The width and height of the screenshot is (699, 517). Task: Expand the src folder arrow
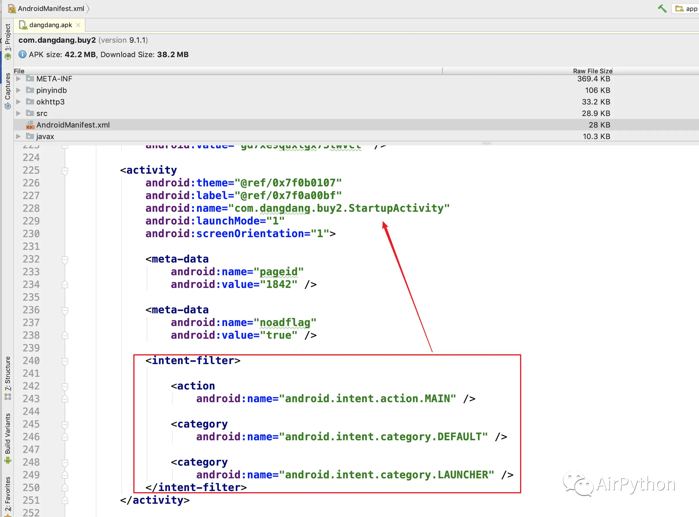point(18,113)
